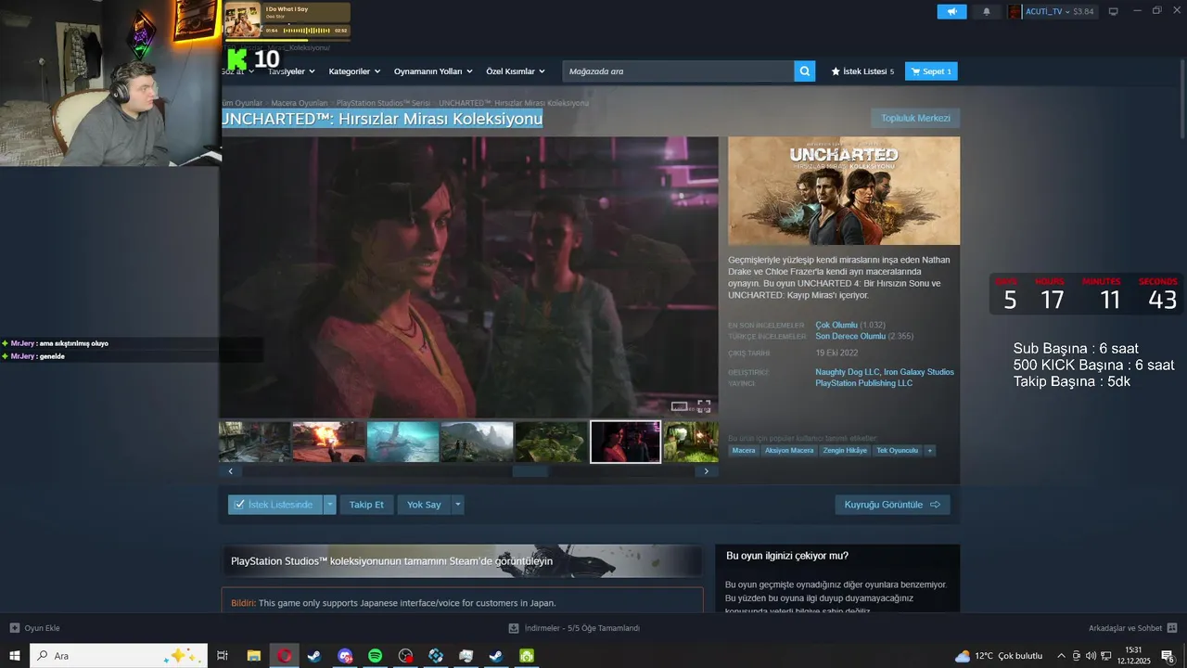Select the Tek Oyunculu tag
Image resolution: width=1187 pixels, height=668 pixels.
(x=897, y=451)
